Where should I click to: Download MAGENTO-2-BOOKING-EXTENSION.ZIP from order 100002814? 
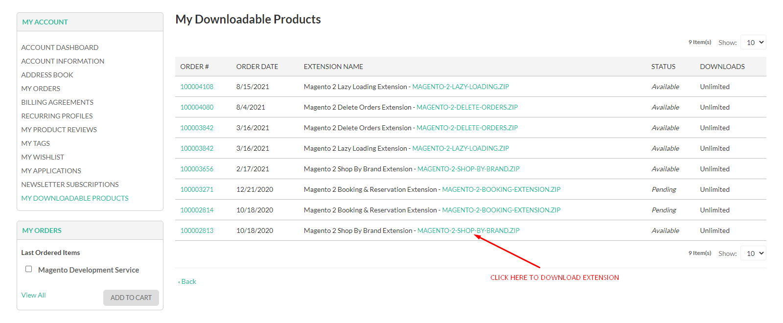(x=501, y=210)
